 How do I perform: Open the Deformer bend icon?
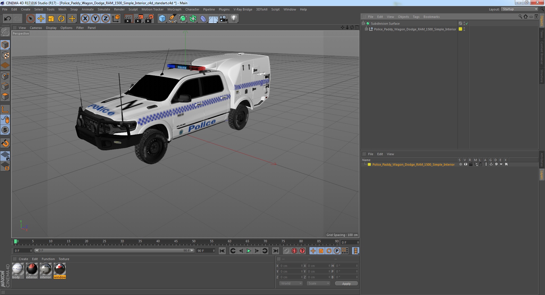pos(203,19)
